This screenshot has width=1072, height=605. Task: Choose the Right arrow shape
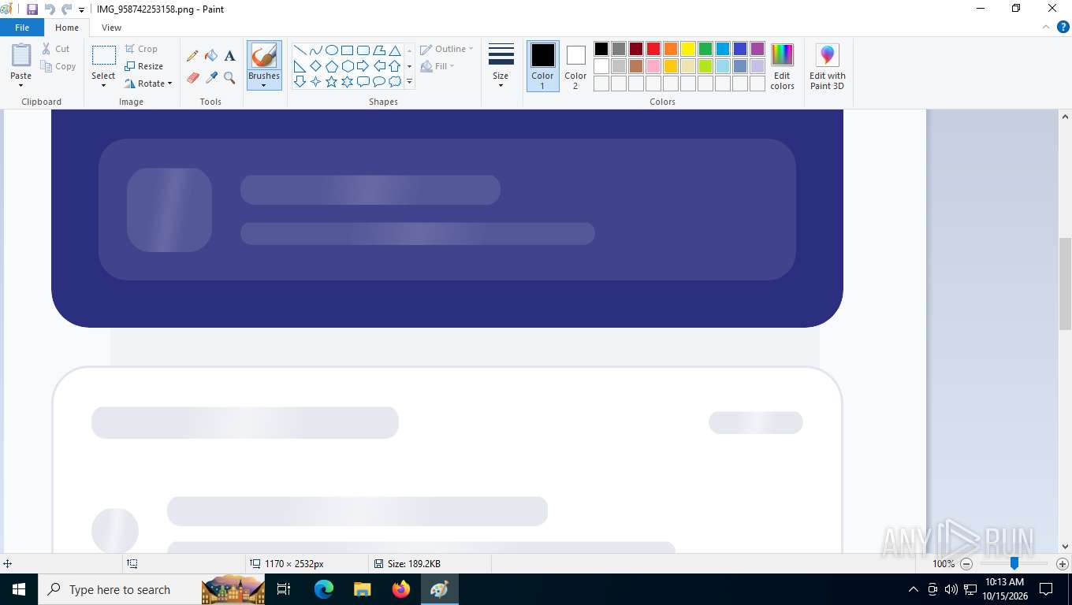coord(363,66)
